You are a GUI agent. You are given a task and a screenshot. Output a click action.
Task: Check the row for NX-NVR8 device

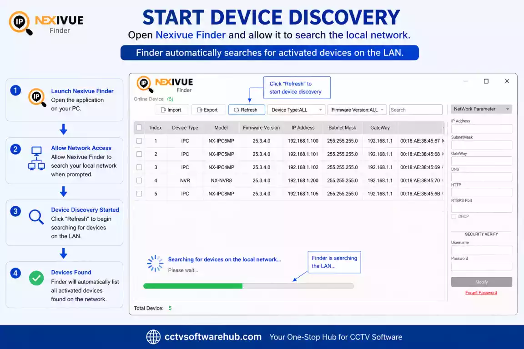[x=139, y=180]
